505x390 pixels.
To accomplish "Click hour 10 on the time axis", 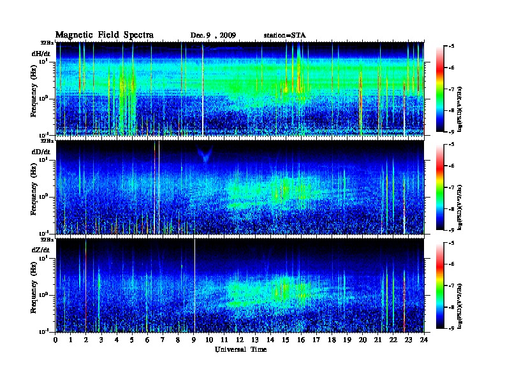I will [209, 340].
